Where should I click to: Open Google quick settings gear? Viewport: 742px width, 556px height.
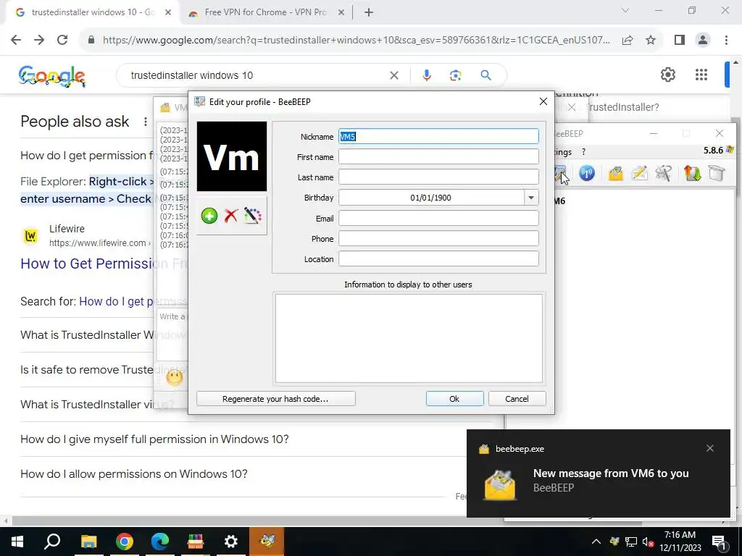667,75
